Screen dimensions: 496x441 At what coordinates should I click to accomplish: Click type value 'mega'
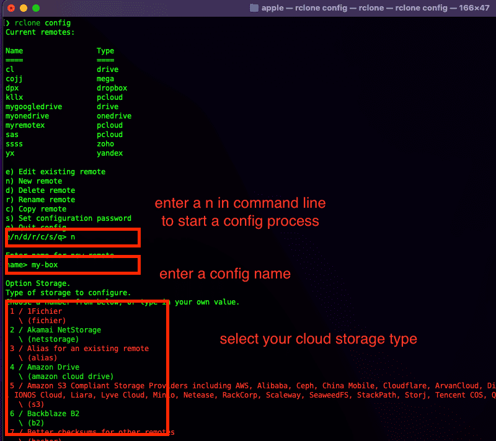(105, 79)
